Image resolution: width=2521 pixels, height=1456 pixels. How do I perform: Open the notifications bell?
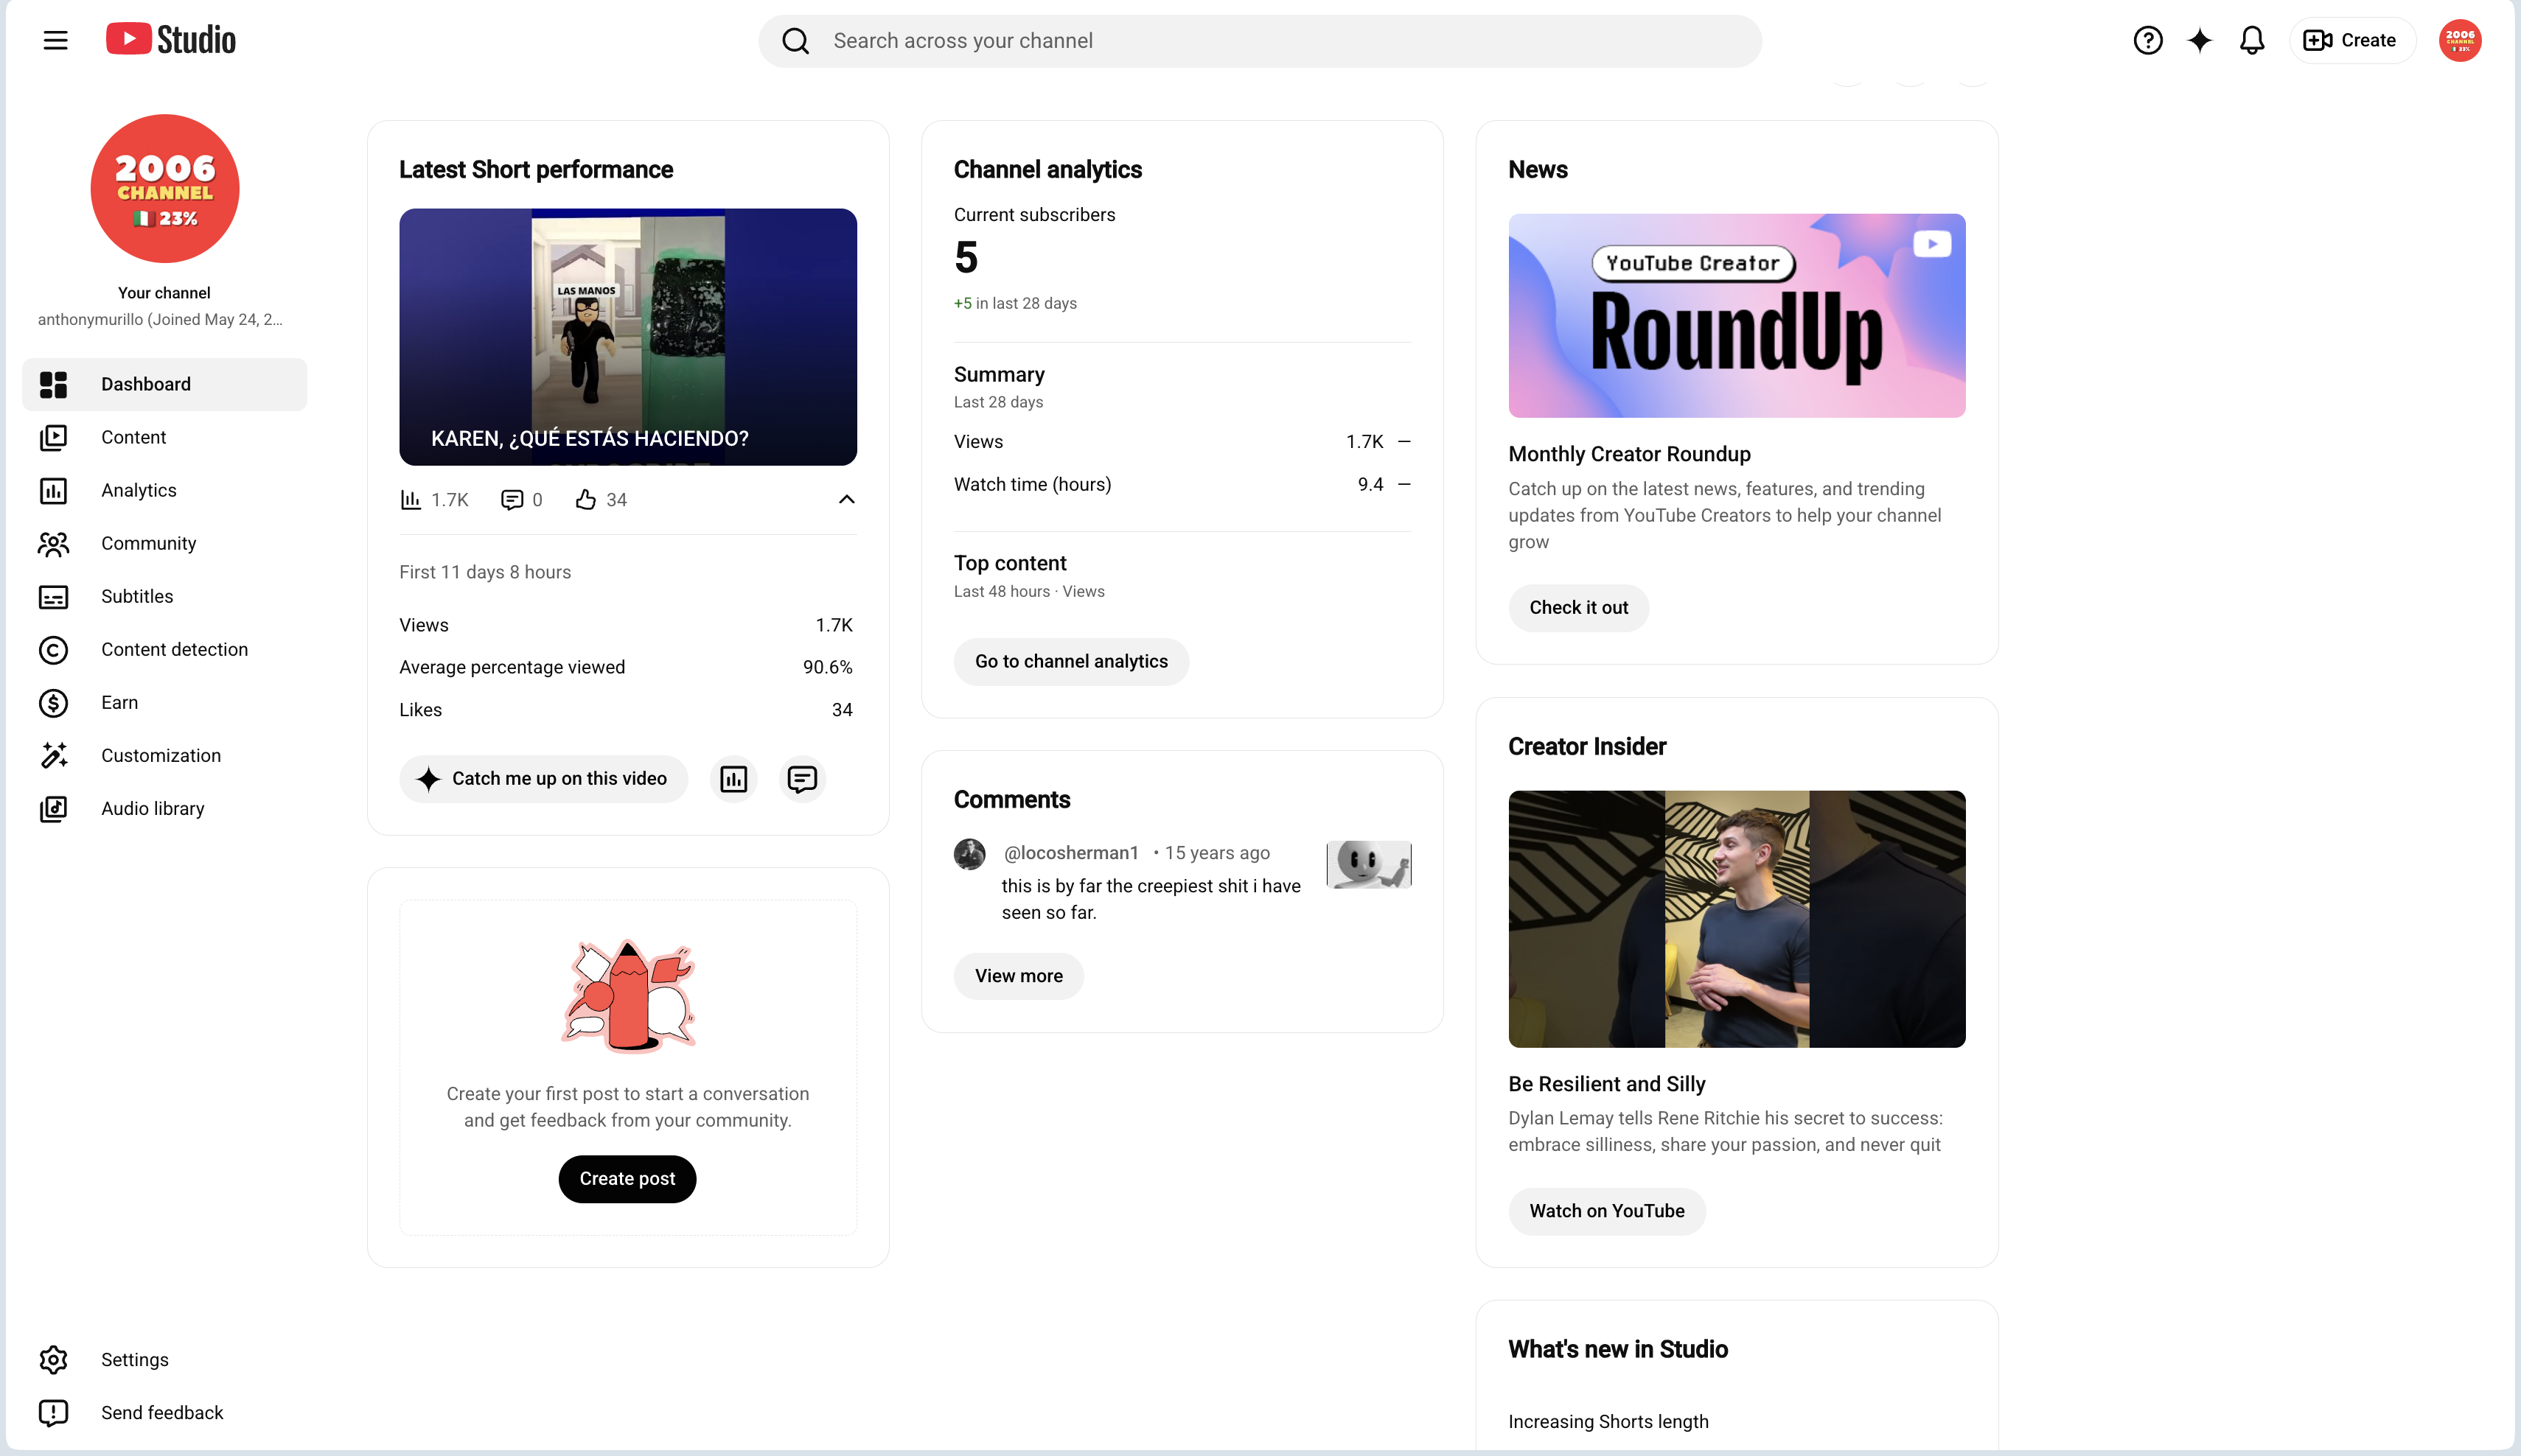[x=2252, y=40]
